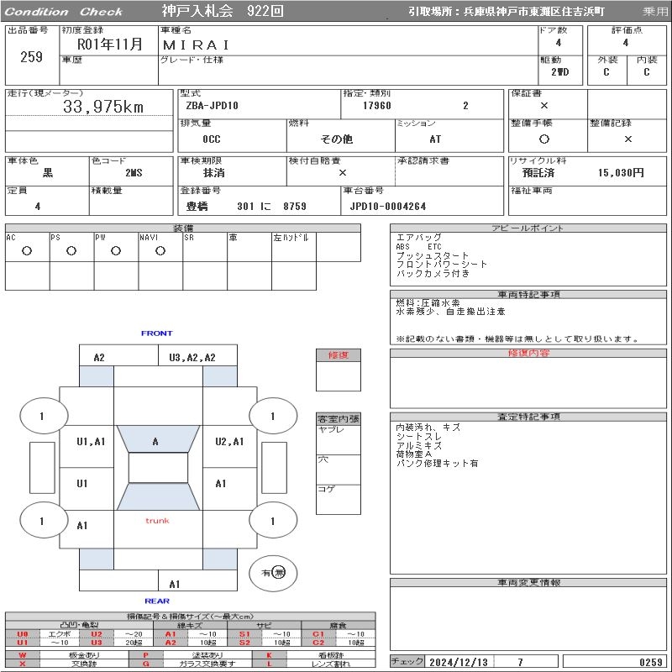
Task: Click the U1,A1 door damage label
Action: click(x=91, y=442)
